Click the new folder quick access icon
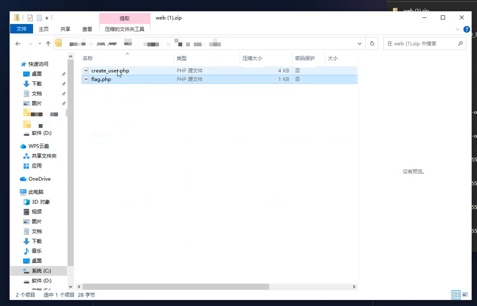477x306 pixels. click(x=39, y=18)
